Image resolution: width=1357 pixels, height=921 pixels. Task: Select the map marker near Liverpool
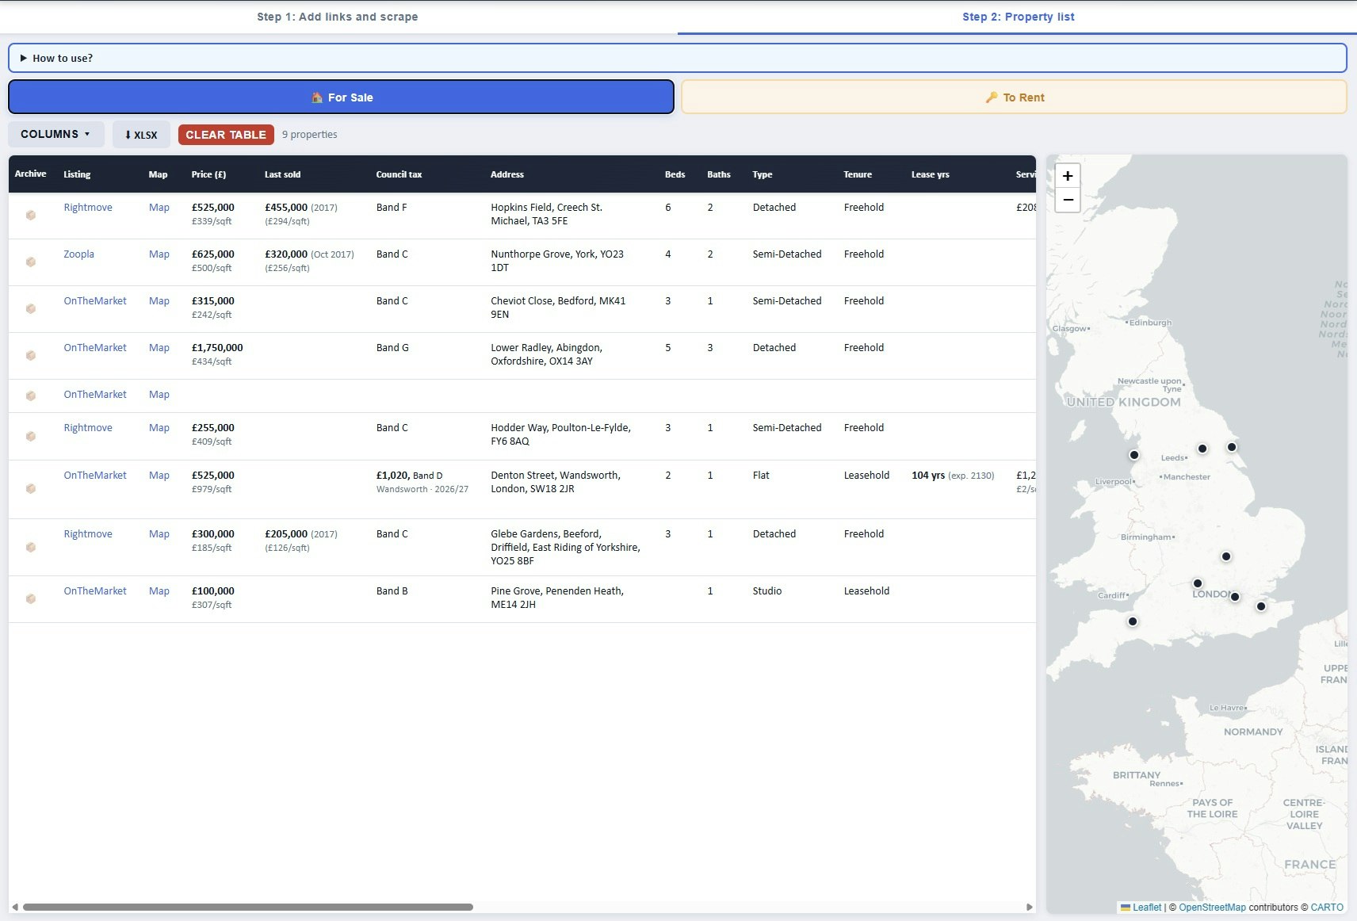1133,455
